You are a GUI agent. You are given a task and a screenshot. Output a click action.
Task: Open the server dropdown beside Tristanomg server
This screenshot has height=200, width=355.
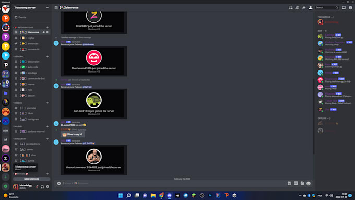click(x=48, y=8)
